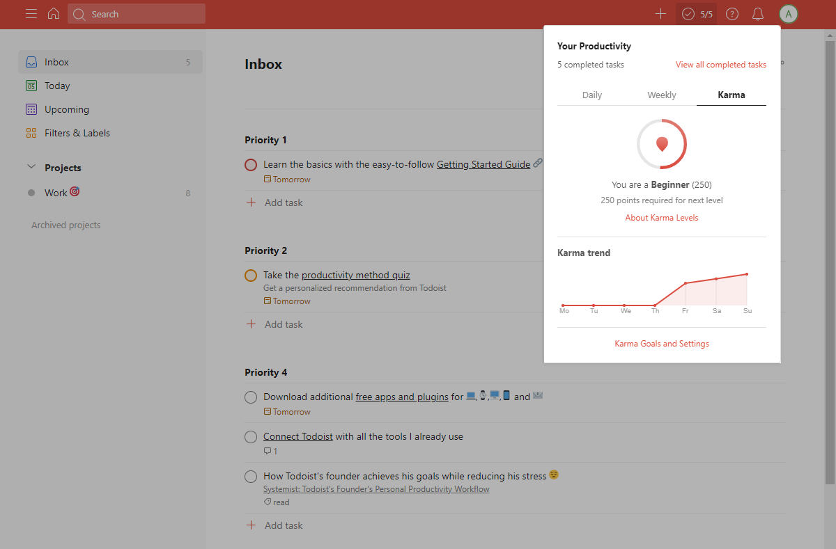Image resolution: width=836 pixels, height=549 pixels.
Task: Click the Search field
Action: pyautogui.click(x=137, y=14)
